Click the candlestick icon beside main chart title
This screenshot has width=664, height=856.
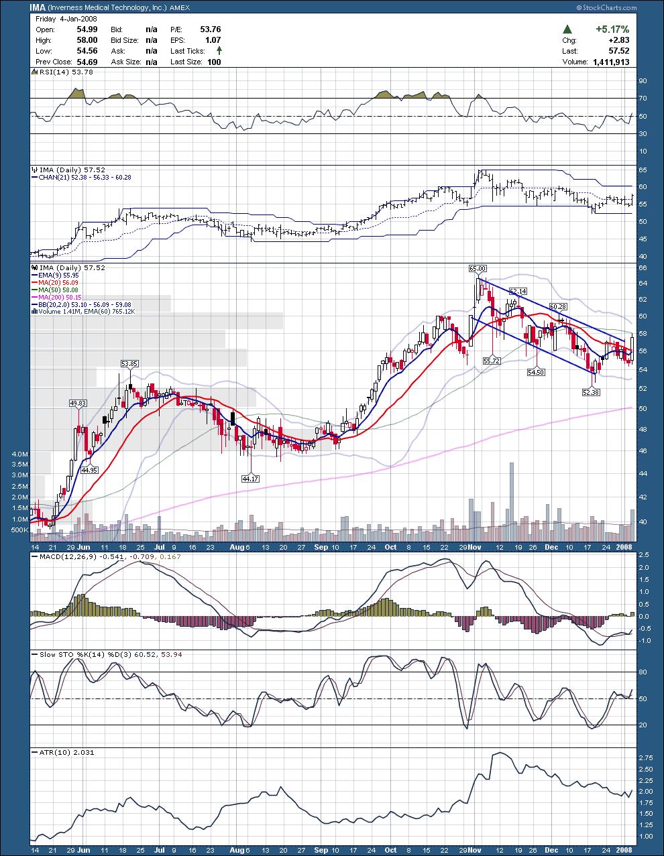click(x=34, y=267)
